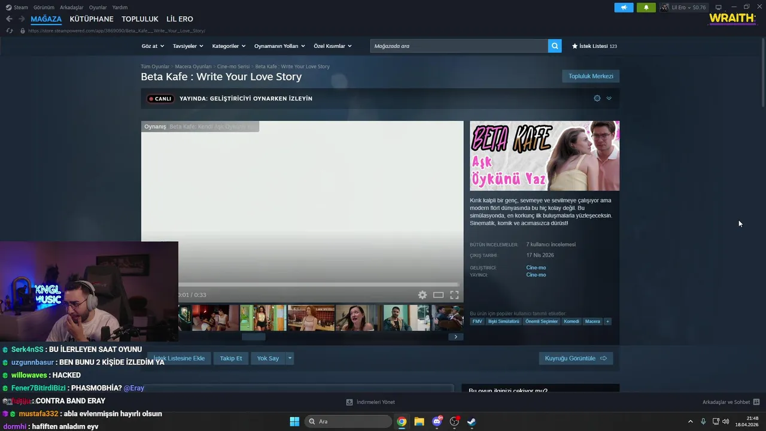Screen dimensions: 766x431
Task: Open the Arkadaşlar menu
Action: (72, 7)
